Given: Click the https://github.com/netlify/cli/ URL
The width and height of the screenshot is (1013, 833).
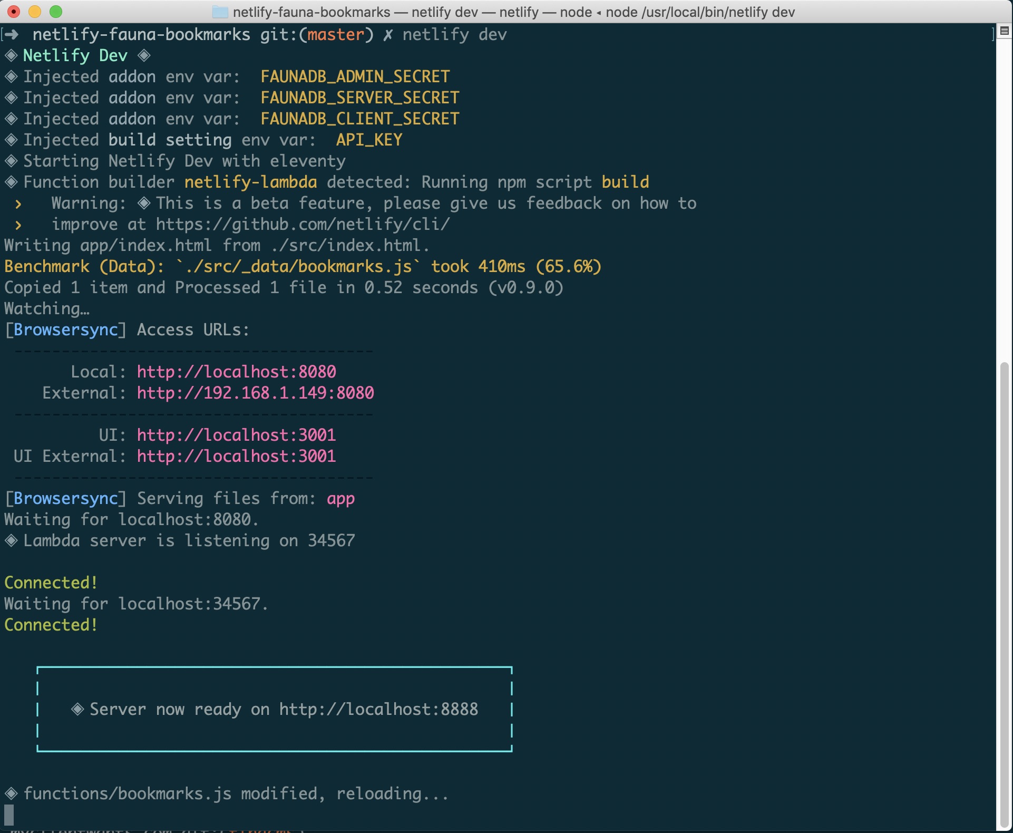Looking at the screenshot, I should pos(303,224).
